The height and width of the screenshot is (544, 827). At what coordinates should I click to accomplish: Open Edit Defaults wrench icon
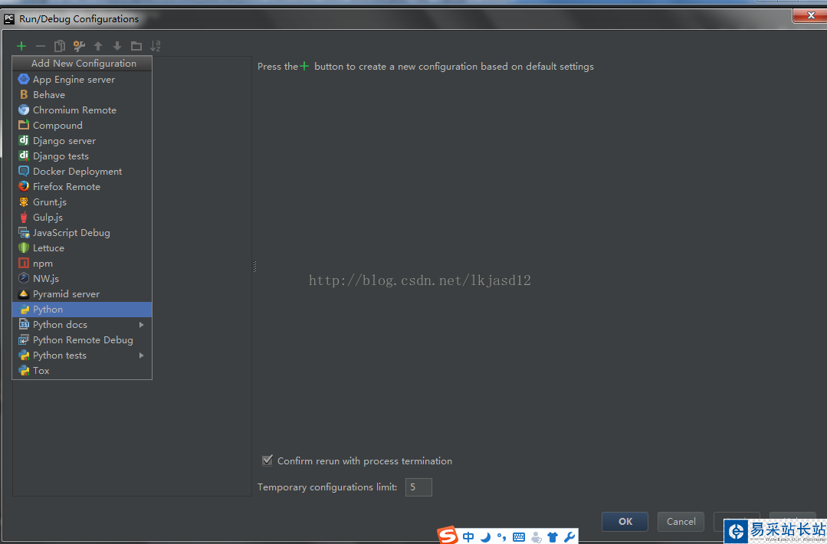[79, 47]
